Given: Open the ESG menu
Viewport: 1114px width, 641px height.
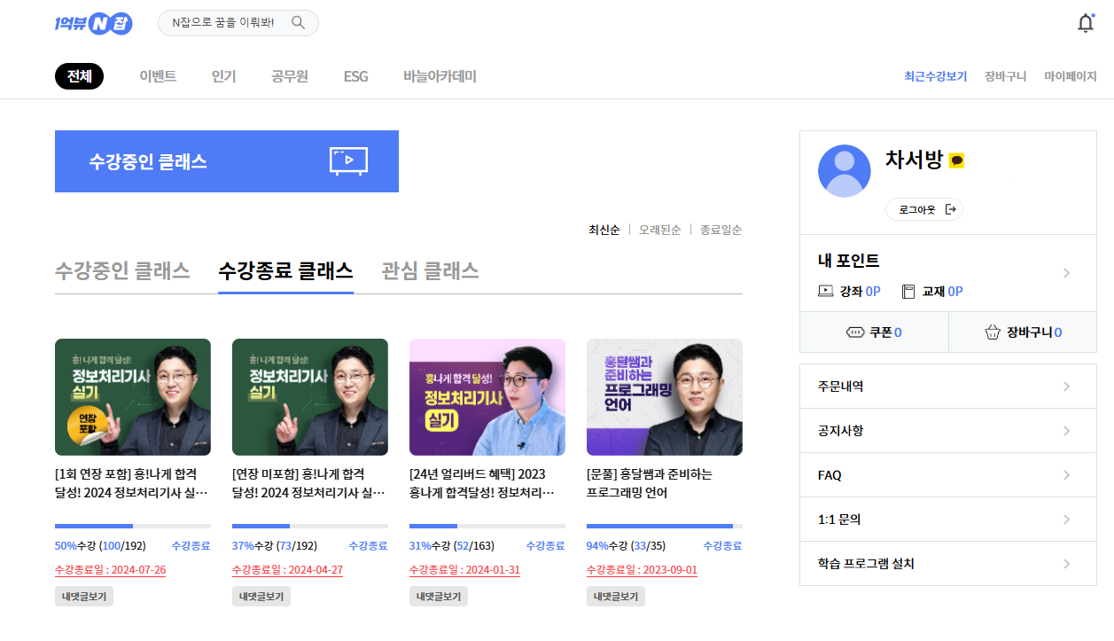Looking at the screenshot, I should pyautogui.click(x=355, y=76).
